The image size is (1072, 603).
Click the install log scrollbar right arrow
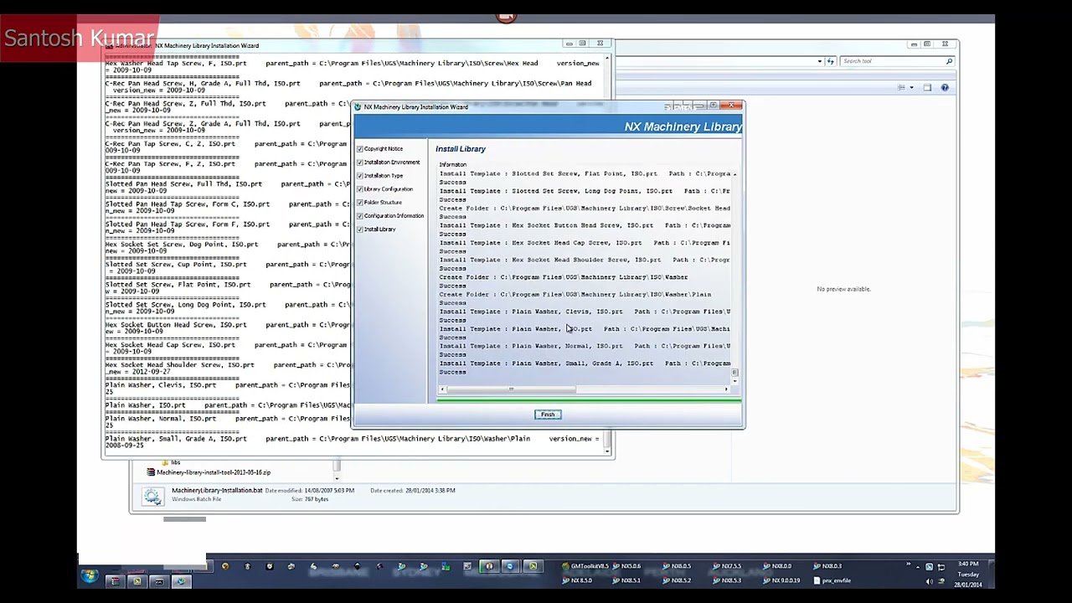point(726,389)
